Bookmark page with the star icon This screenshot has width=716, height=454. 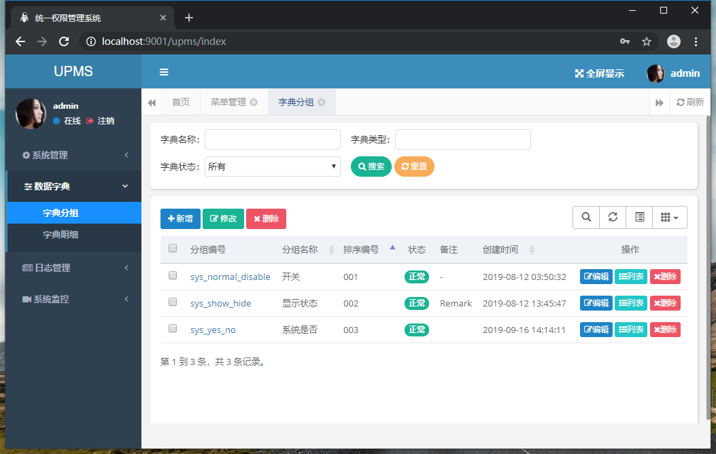pyautogui.click(x=647, y=41)
